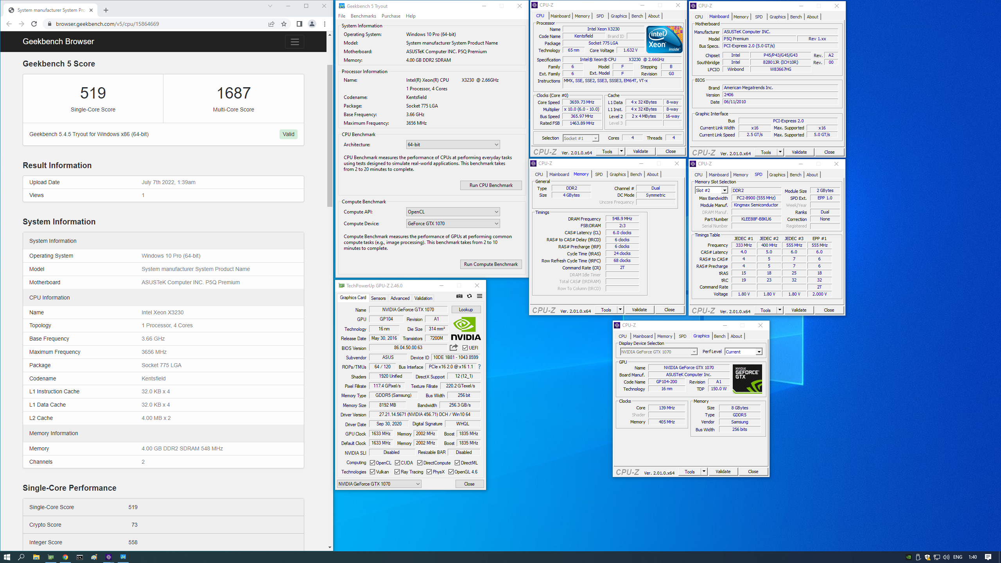This screenshot has height=563, width=1001.
Task: Open Command Prompt taskbar icon
Action: [x=80, y=557]
